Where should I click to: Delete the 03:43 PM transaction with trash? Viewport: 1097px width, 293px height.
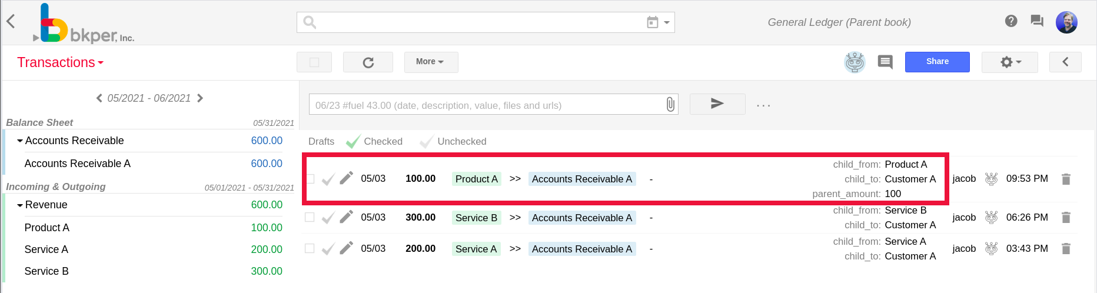point(1066,249)
